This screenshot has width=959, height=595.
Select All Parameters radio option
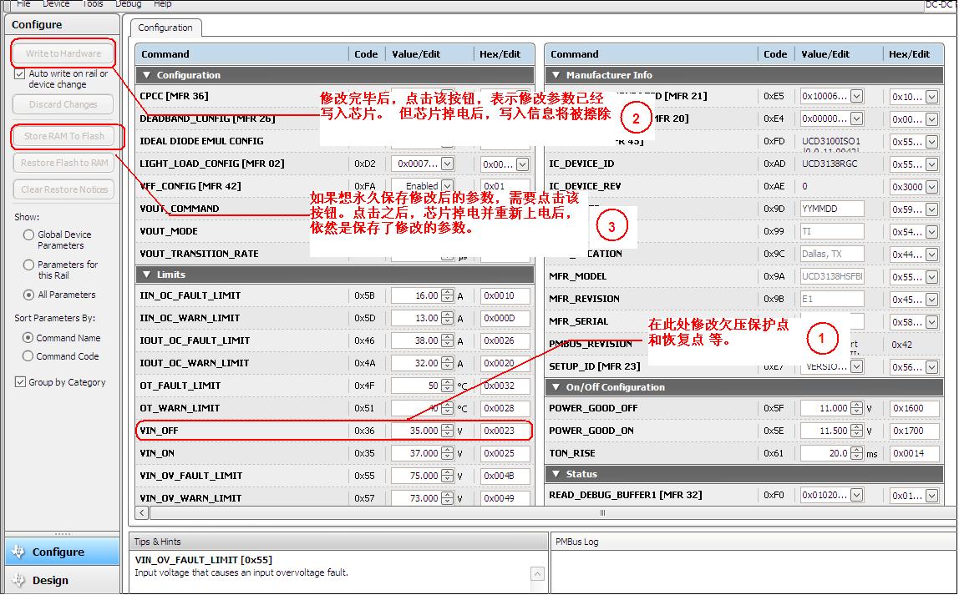pyautogui.click(x=28, y=295)
